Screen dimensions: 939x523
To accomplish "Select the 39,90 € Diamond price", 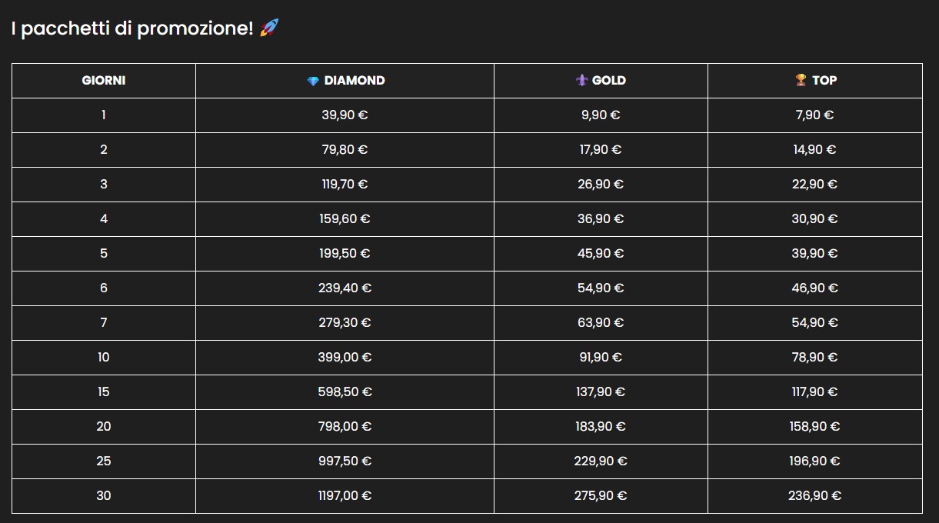I will [345, 115].
